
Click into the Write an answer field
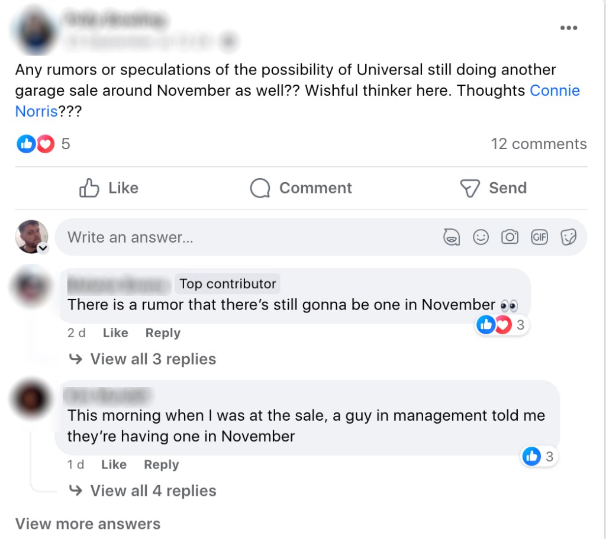click(237, 237)
